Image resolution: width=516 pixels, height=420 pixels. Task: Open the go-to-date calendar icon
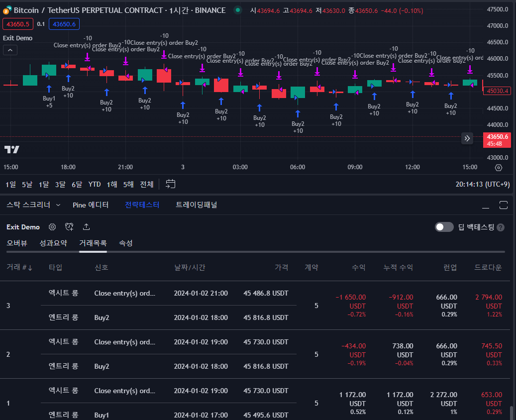(x=171, y=184)
